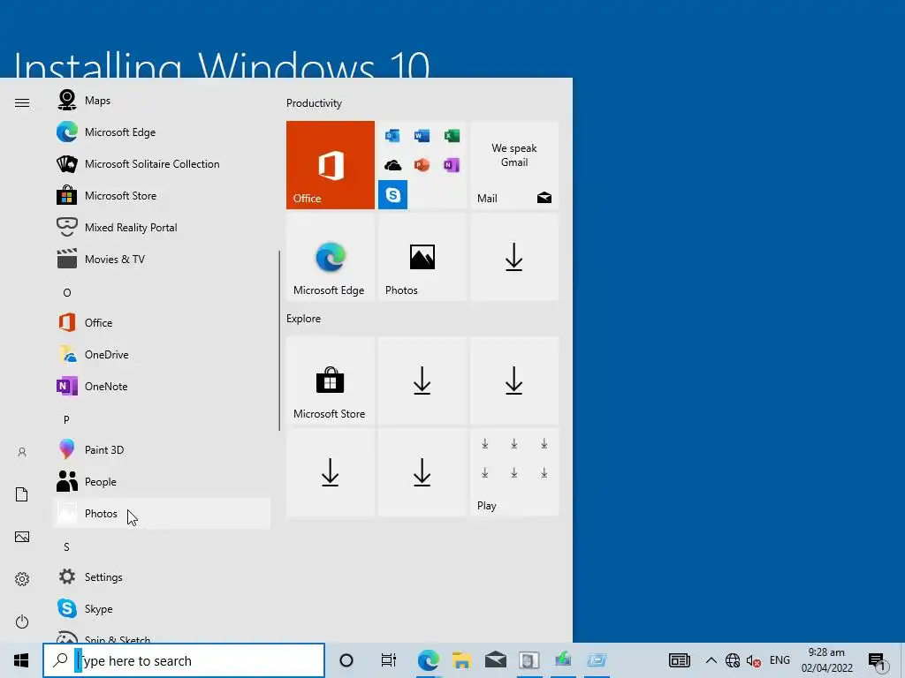Click the Type here to search box

[x=184, y=660]
